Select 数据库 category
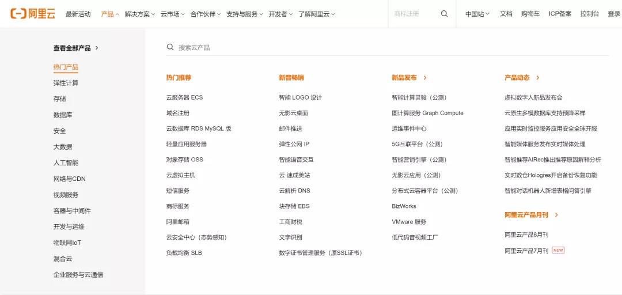This screenshot has width=622, height=295. (x=63, y=115)
